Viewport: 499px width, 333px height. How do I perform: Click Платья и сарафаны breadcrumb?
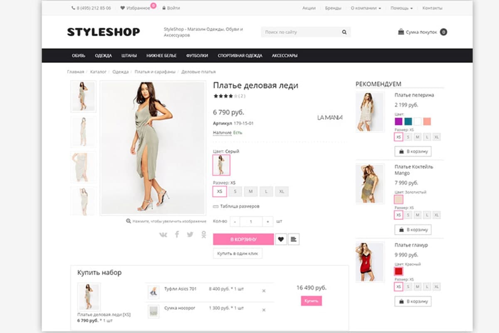point(155,72)
